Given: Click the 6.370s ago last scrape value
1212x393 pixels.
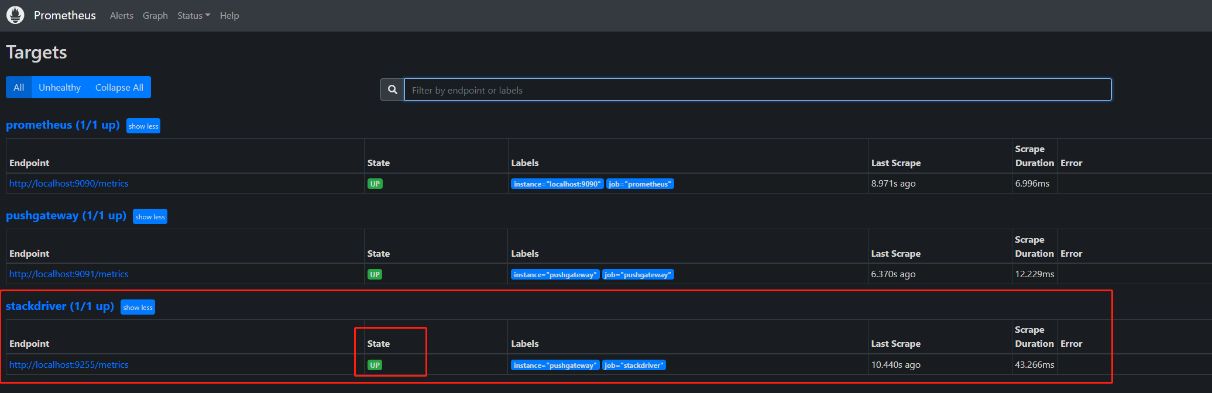Looking at the screenshot, I should click(x=893, y=274).
